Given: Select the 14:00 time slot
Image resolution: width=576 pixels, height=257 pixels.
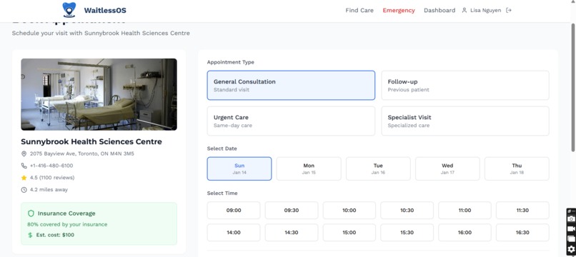Looking at the screenshot, I should [234, 233].
